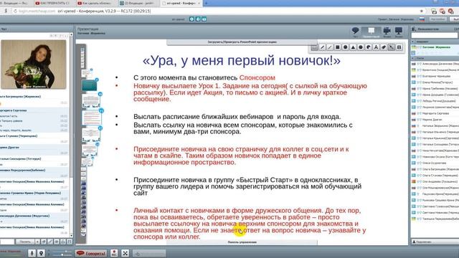Open the Screen sharing monitor icon
Image resolution: width=459 pixels, height=258 pixels.
(399, 31)
